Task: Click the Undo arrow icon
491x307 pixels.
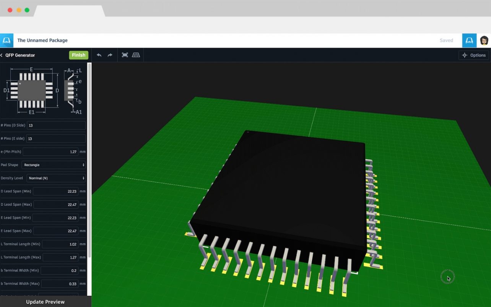Action: click(x=100, y=55)
